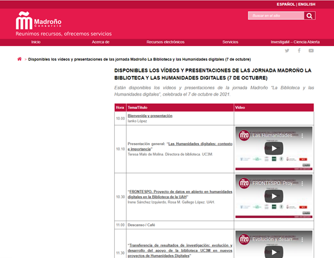Click channel avatar on FRONTESPO video
334x258 pixels.
tap(244, 183)
